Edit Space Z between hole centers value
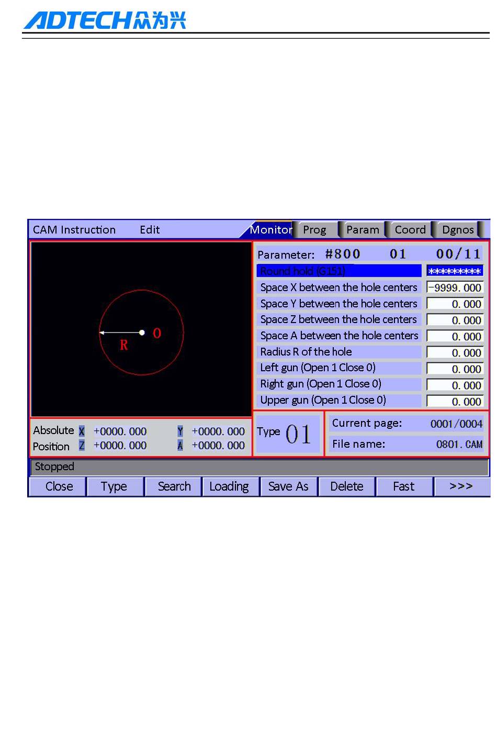Image resolution: width=497 pixels, height=743 pixels. pyautogui.click(x=455, y=320)
